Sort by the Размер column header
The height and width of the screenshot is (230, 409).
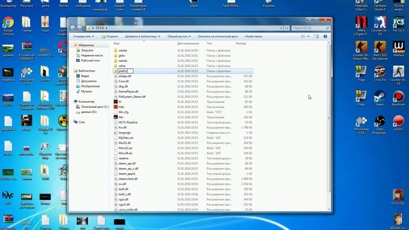coord(241,43)
